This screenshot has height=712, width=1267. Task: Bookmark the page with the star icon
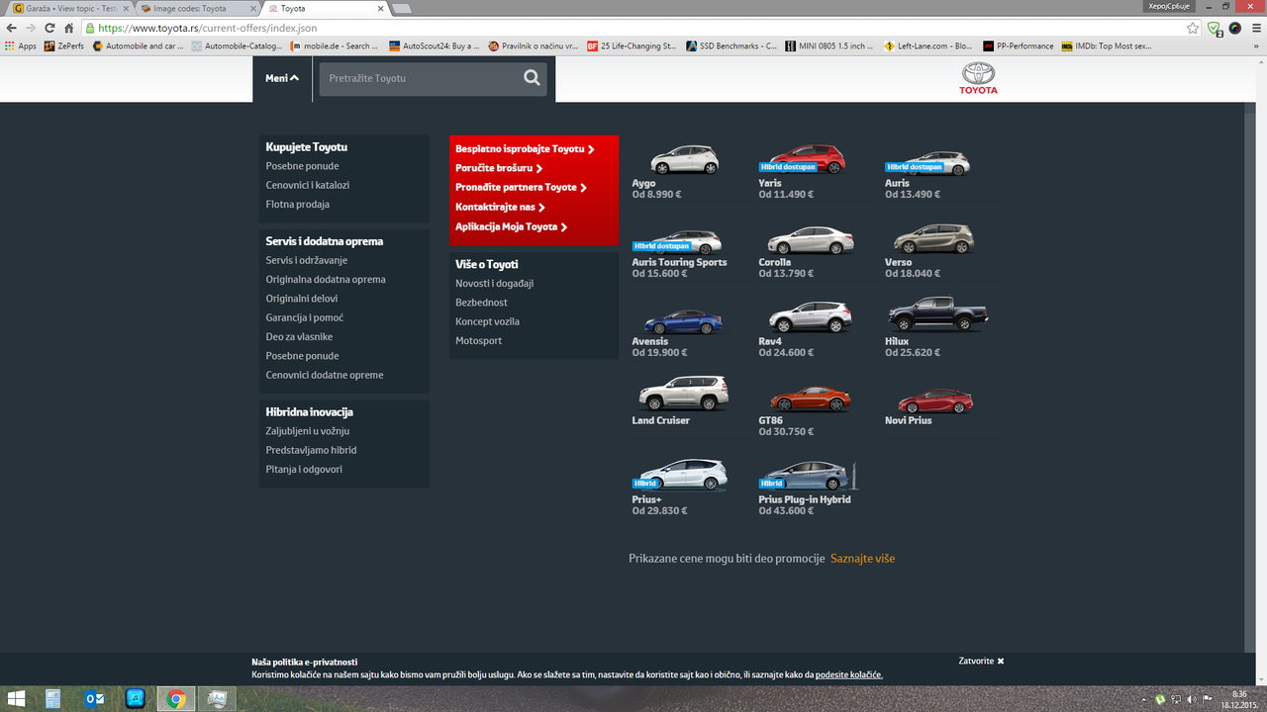pyautogui.click(x=1193, y=29)
